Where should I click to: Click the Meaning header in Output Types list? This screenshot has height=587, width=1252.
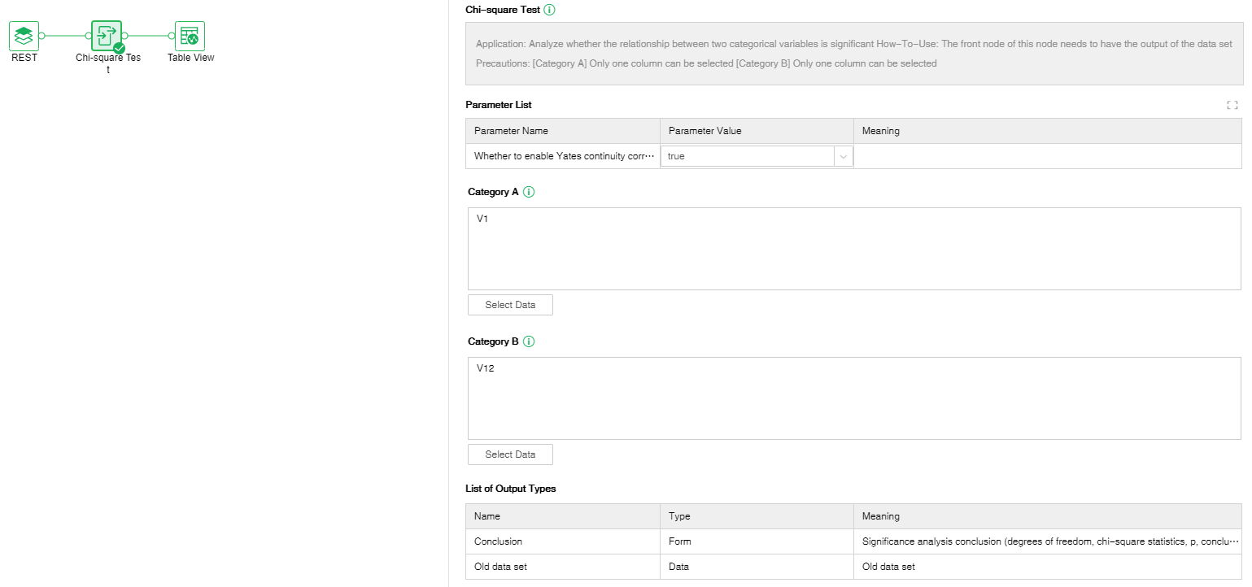tap(1048, 516)
